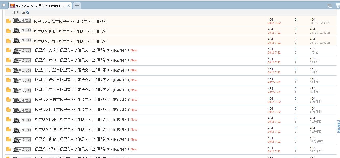The image size is (340, 158).
Task: Click 已经过期 badge on 清镇市 thread
Action: (x=22, y=20)
